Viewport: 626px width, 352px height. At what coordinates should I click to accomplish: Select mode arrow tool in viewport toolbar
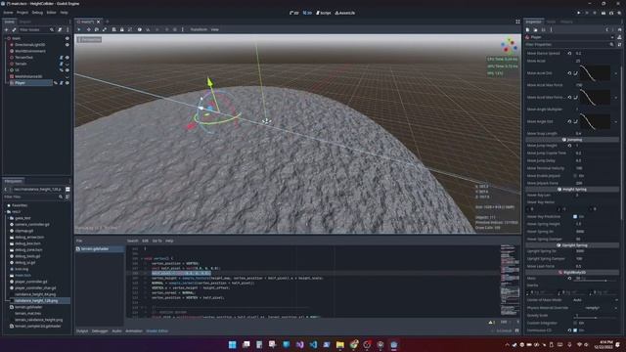click(79, 29)
